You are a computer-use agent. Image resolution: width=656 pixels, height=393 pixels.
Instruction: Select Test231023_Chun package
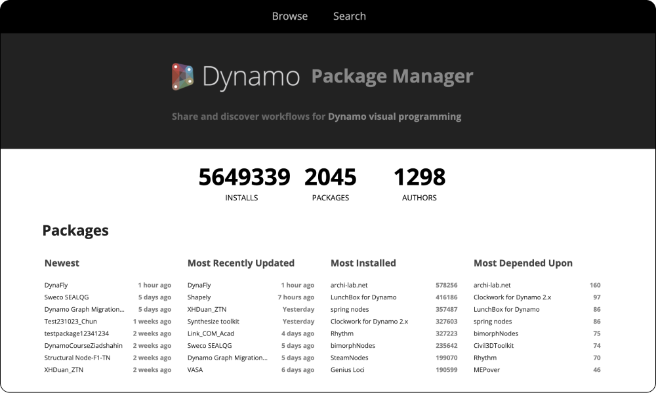tap(71, 322)
